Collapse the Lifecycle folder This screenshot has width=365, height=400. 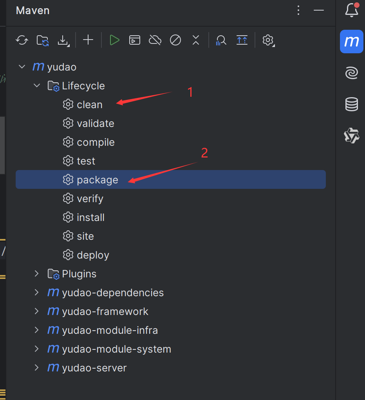(37, 85)
